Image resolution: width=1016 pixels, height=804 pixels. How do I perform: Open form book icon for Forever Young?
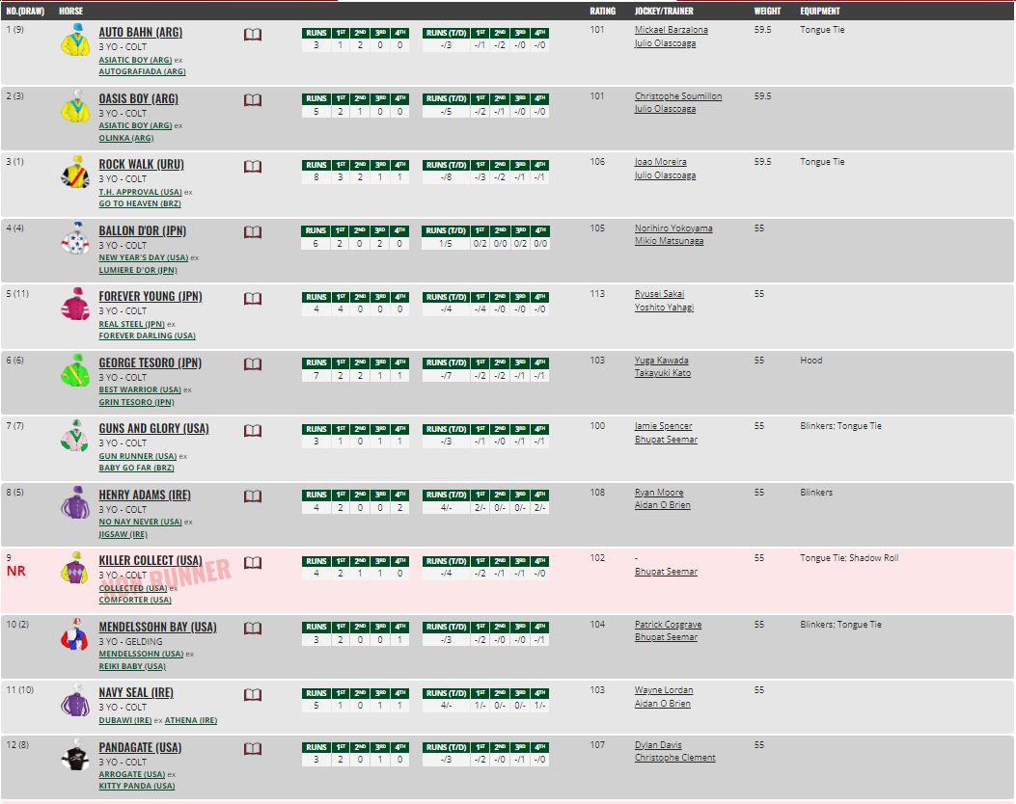point(253,299)
